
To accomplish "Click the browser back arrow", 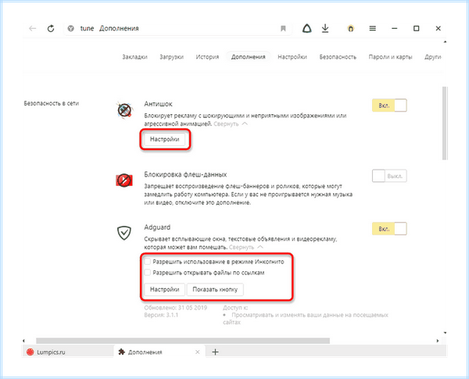I will [32, 28].
